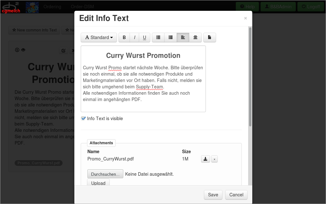Upload the selected attachment file

tap(98, 183)
